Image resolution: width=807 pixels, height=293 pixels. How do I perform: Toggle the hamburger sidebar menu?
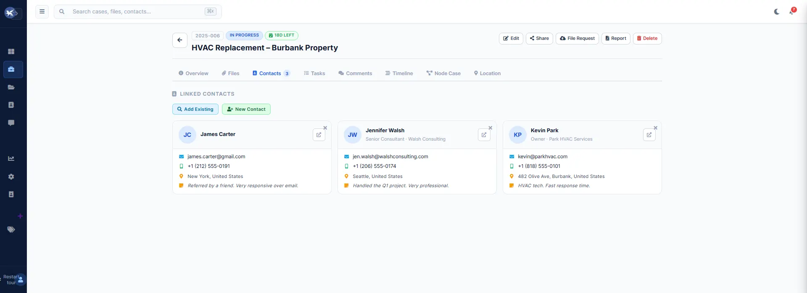point(42,12)
